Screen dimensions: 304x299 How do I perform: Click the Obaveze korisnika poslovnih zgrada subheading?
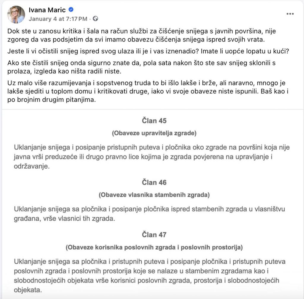tap(154, 247)
